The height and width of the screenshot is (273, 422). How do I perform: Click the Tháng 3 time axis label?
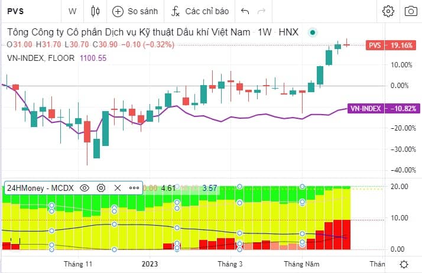tap(230, 264)
